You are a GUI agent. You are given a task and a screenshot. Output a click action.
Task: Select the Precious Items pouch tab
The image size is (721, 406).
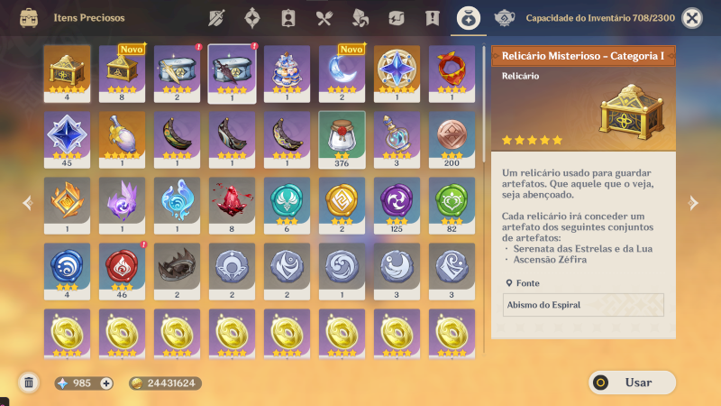click(x=468, y=18)
